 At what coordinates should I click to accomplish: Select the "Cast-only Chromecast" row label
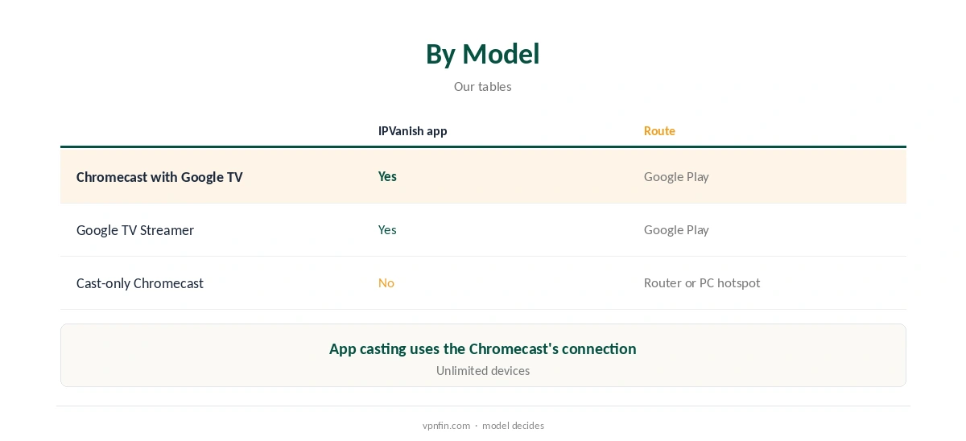140,283
